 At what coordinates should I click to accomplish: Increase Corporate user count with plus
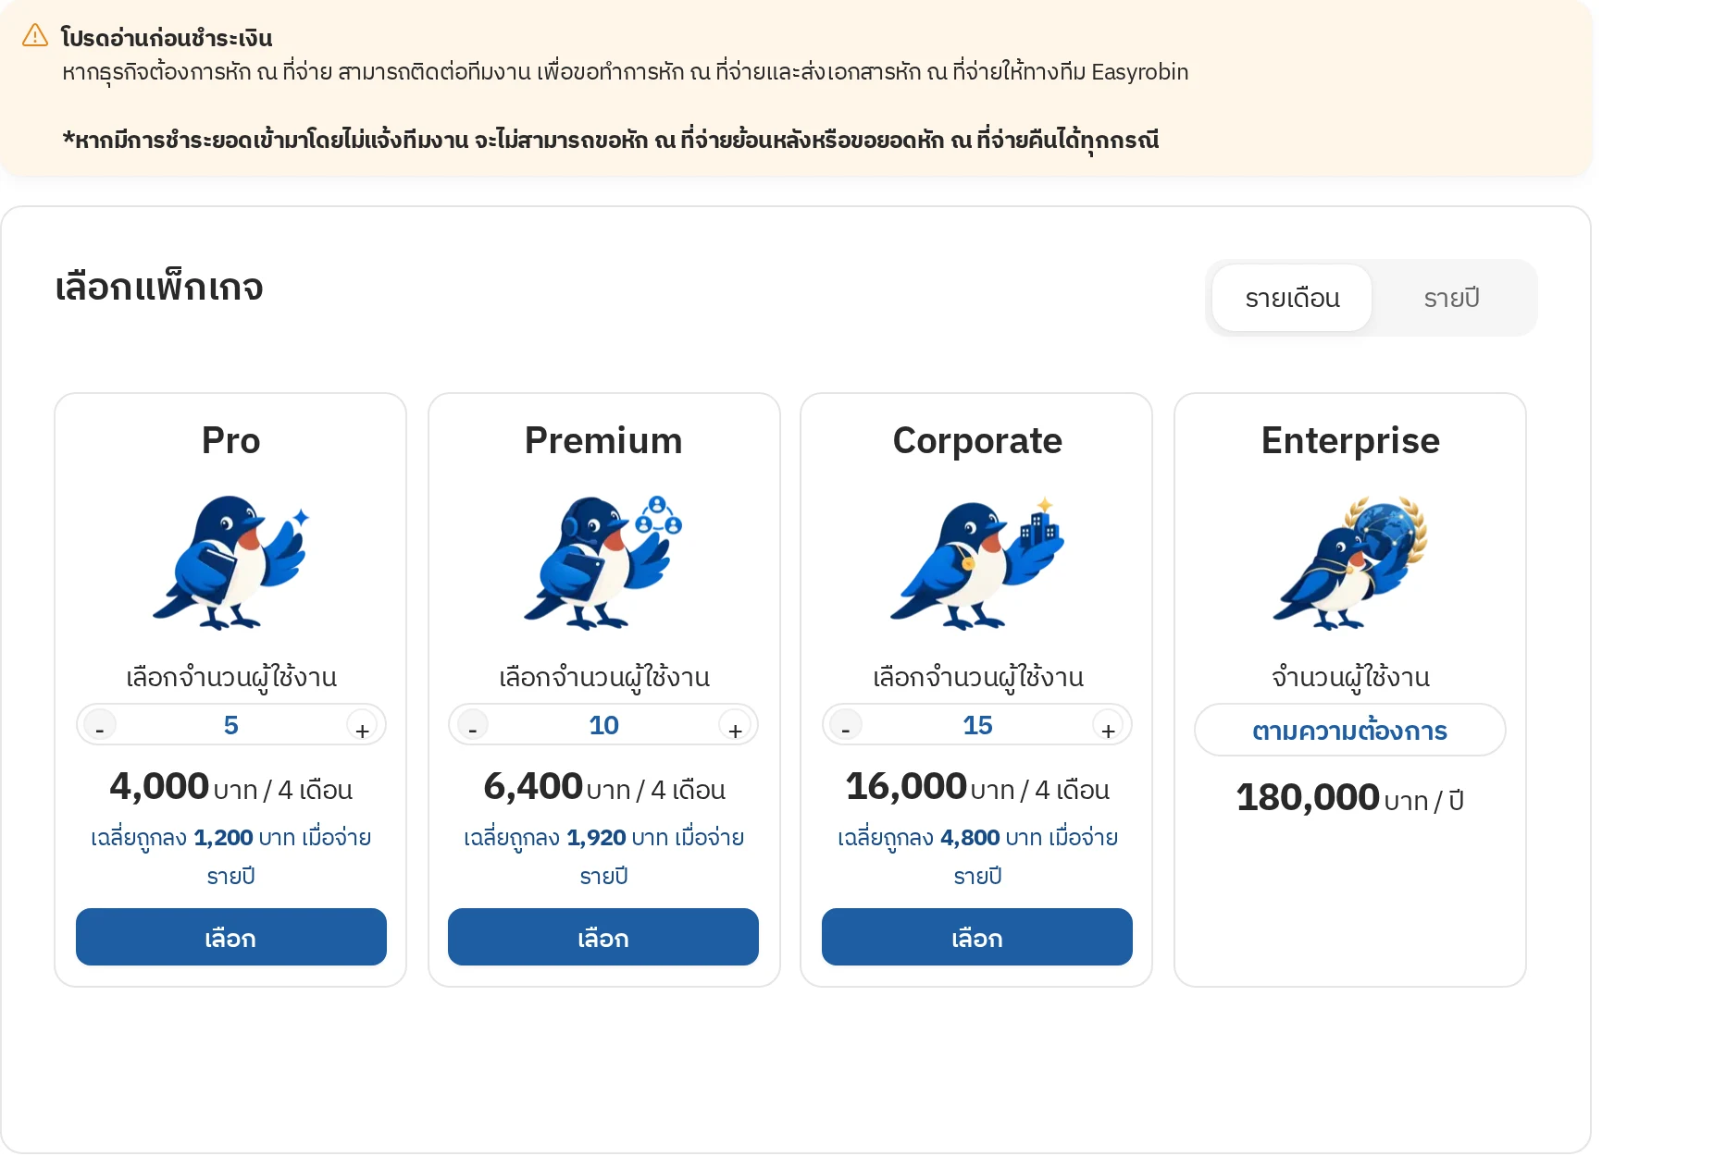coord(1108,726)
